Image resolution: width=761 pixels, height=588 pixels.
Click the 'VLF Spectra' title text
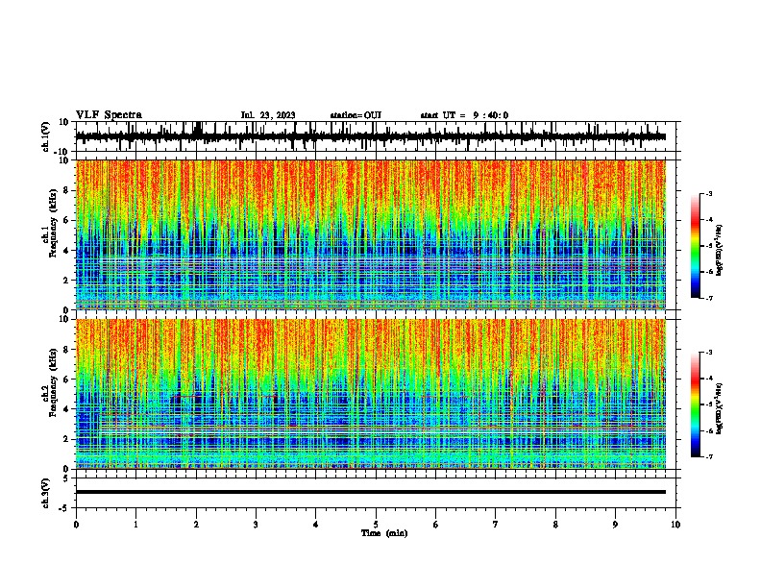(x=109, y=115)
